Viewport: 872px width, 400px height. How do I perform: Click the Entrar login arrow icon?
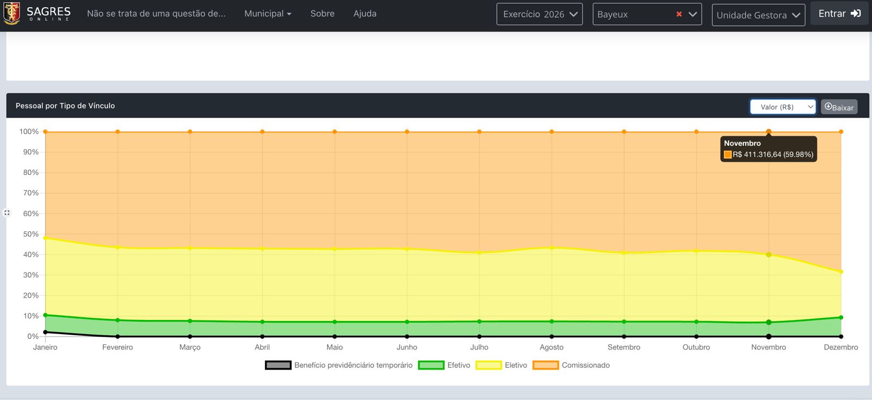click(856, 14)
